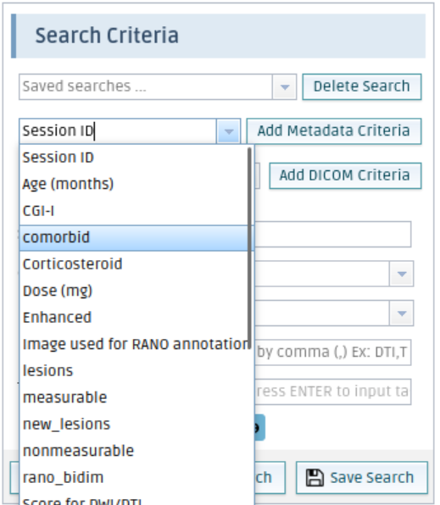This screenshot has width=440, height=505.
Task: Select the nonmeasurable option
Action: coord(134,451)
